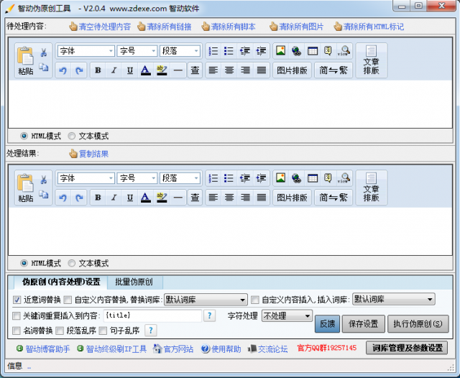Center align text in top editor
460x378 pixels.
click(x=229, y=70)
